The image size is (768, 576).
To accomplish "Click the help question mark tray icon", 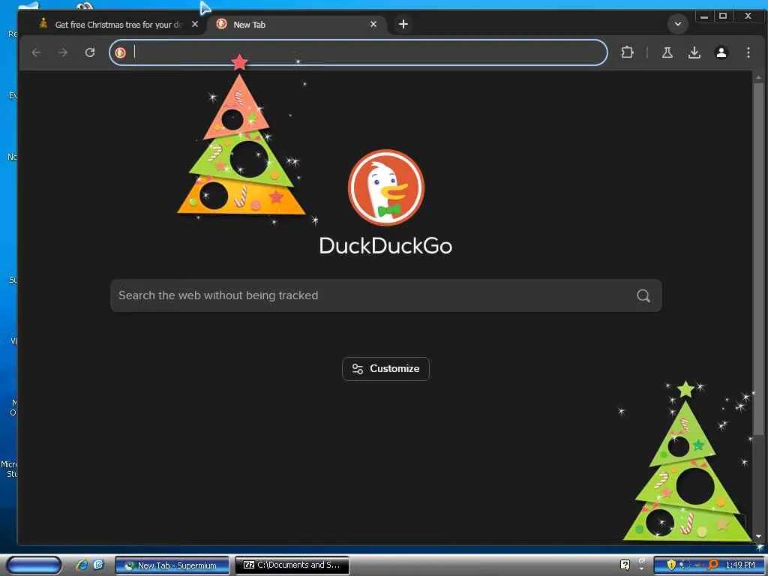I will point(625,565).
